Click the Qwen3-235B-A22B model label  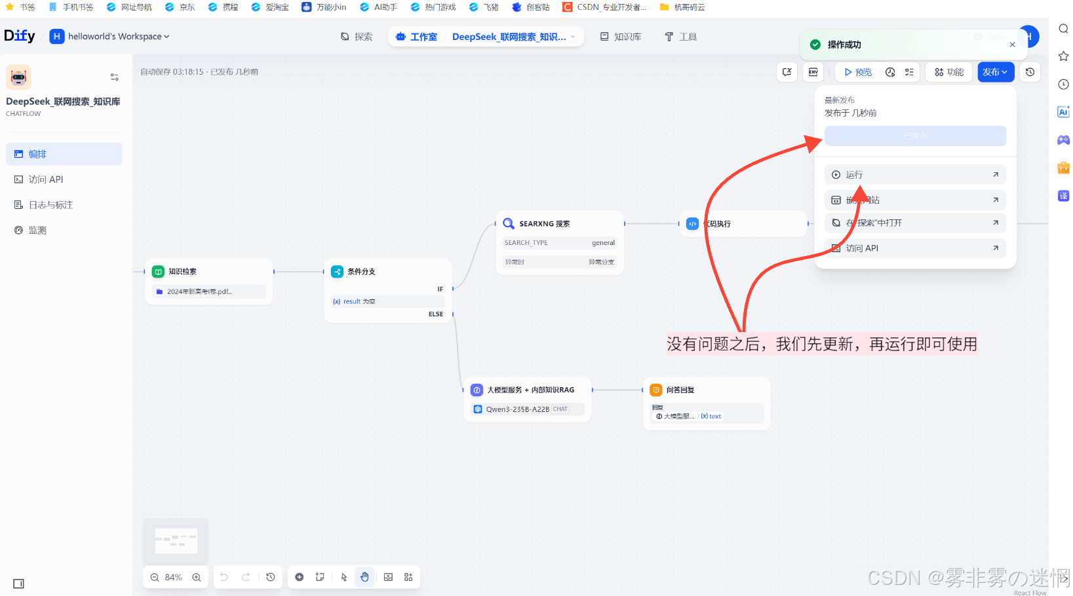tap(518, 409)
